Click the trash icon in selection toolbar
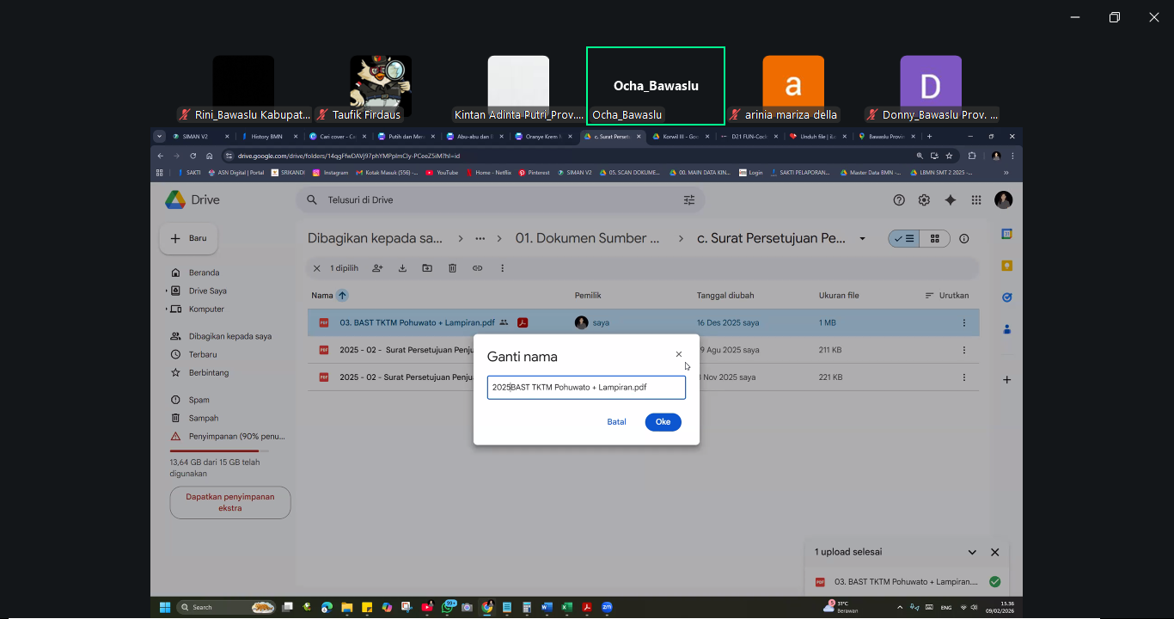 click(452, 268)
